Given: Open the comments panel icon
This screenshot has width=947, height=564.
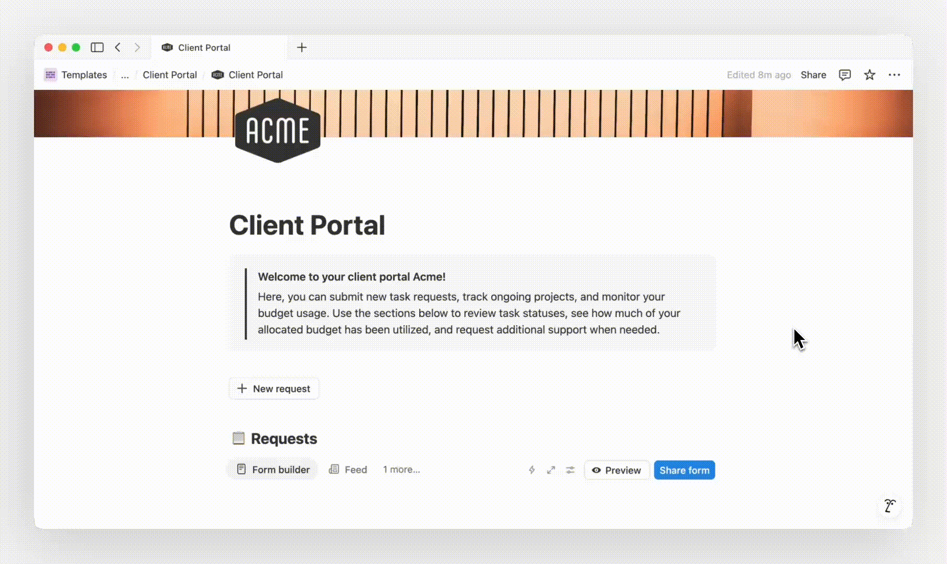Looking at the screenshot, I should [x=845, y=75].
